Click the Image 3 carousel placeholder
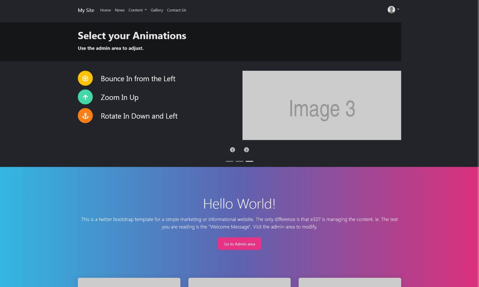 (321, 105)
